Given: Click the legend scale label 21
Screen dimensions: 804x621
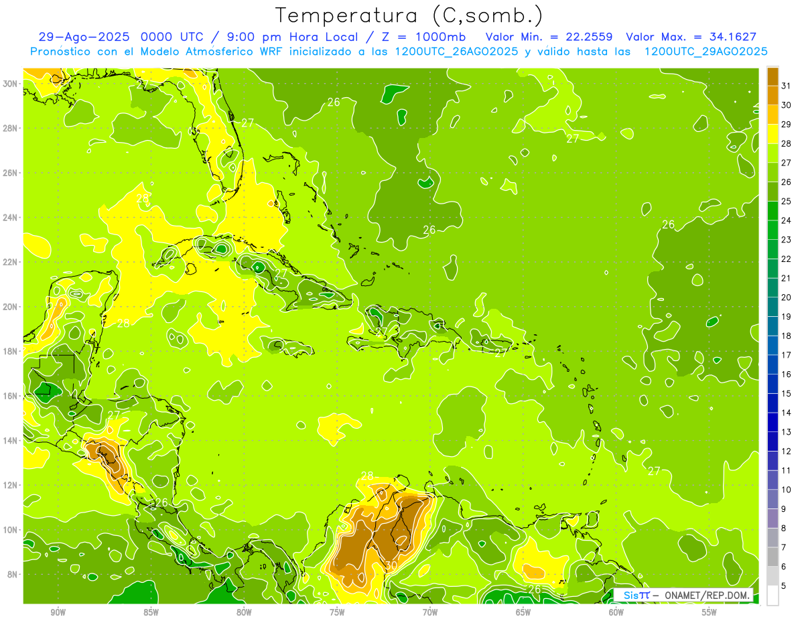Looking at the screenshot, I should (x=786, y=278).
